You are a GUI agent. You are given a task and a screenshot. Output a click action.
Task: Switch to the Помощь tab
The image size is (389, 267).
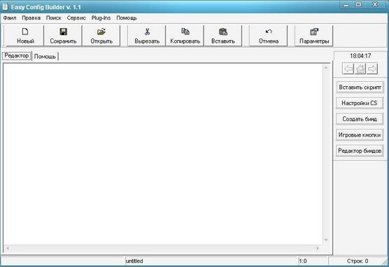tap(45, 57)
